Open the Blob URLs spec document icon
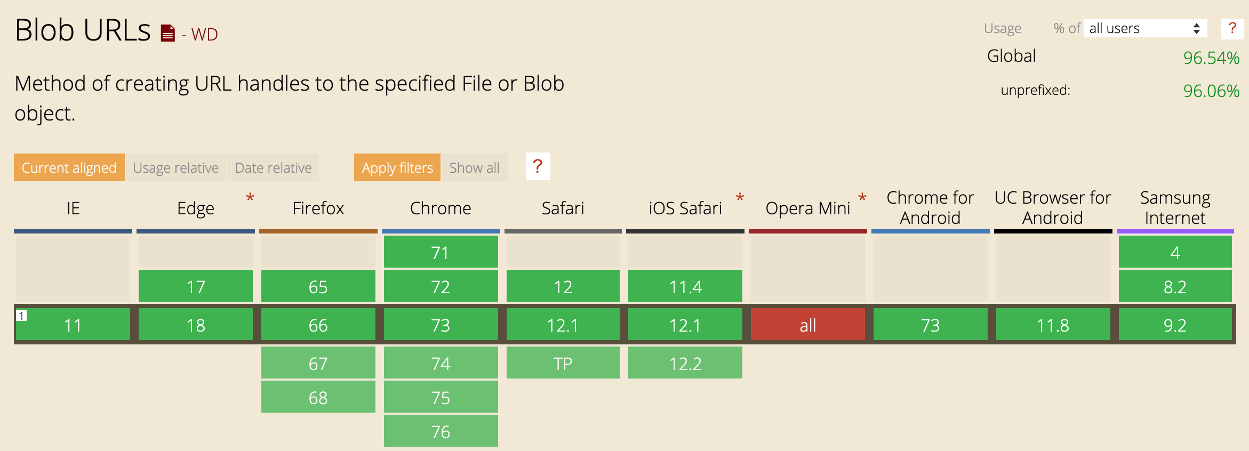Screen dimensions: 1249x451 click(168, 33)
